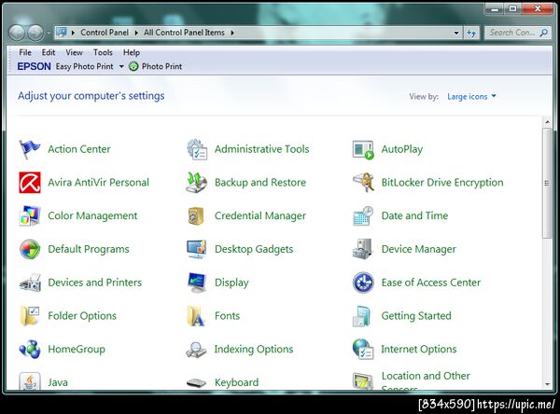Expand the arrow before Control Panel breadcrumb
This screenshot has height=414, width=560.
[x=73, y=33]
